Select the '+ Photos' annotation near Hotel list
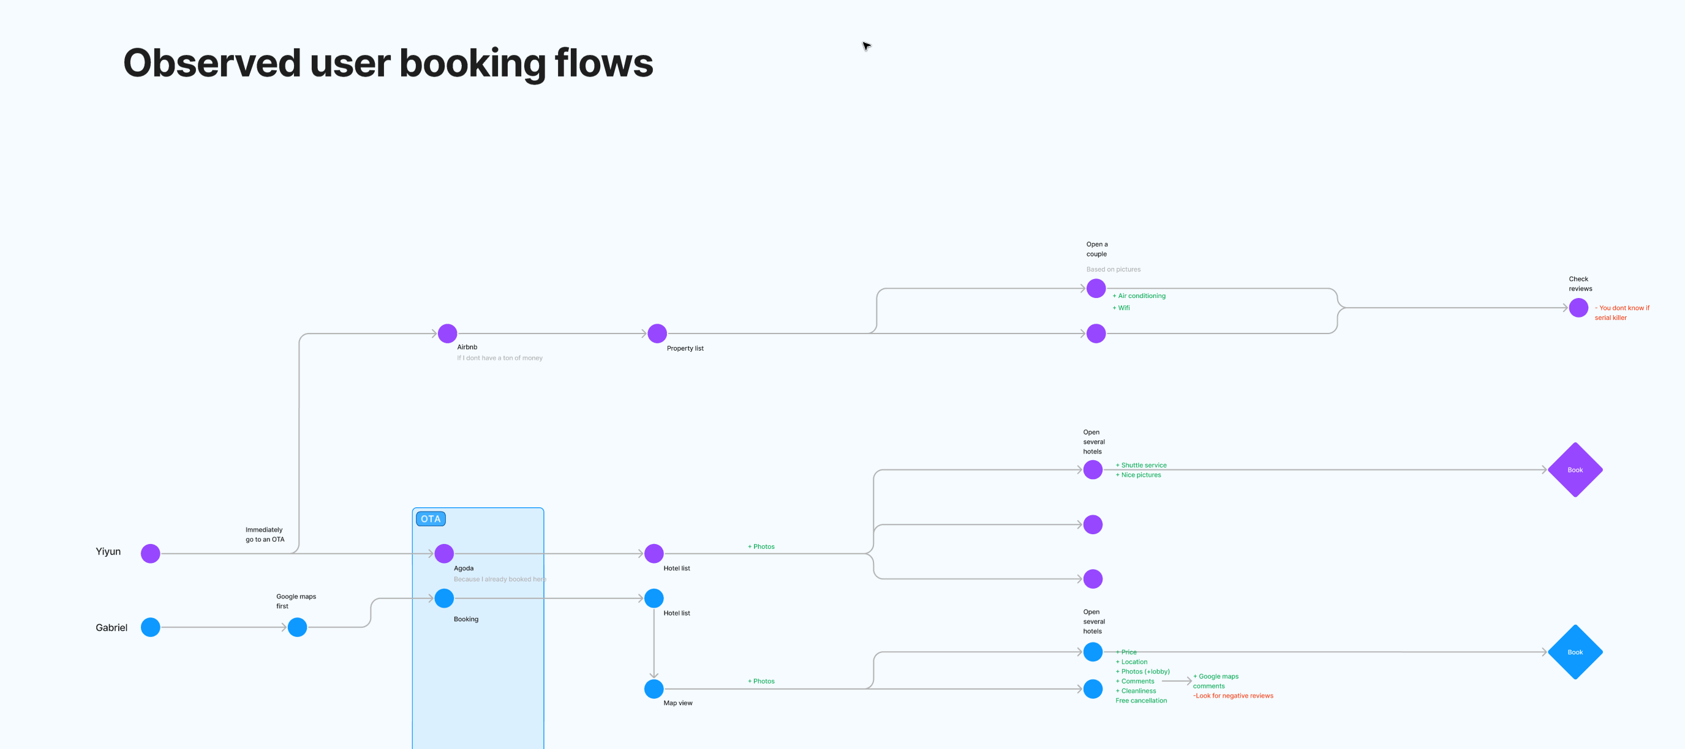 (761, 546)
